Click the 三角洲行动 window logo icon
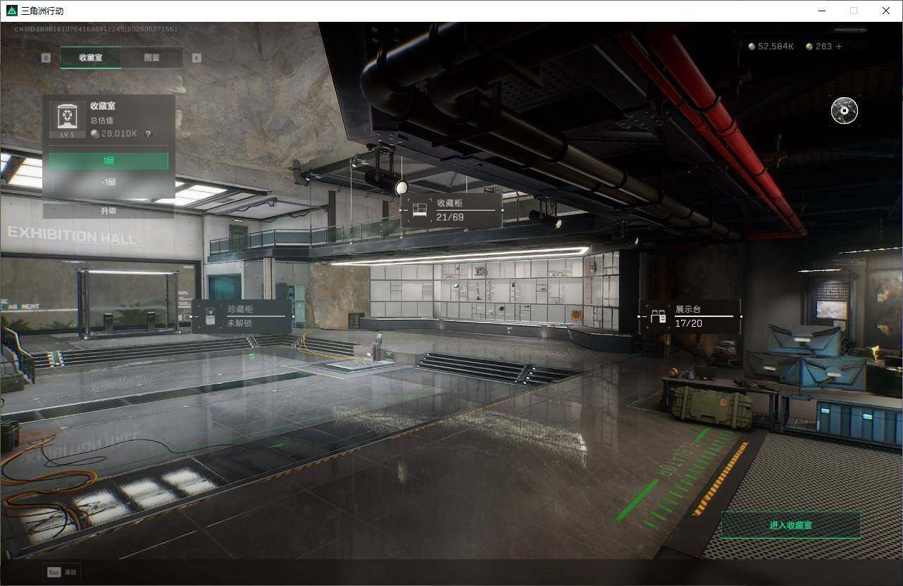Screen dimensions: 903x586 [11, 11]
